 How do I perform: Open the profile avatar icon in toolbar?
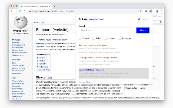[157, 11]
